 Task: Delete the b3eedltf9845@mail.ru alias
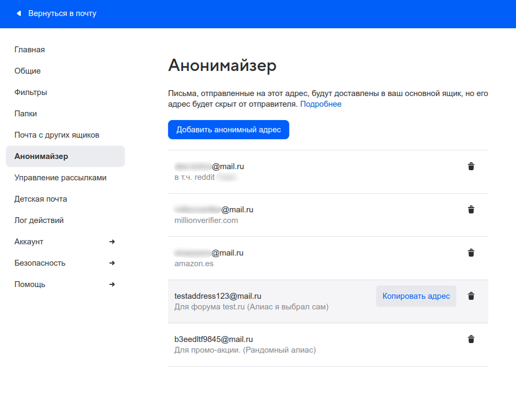tap(471, 339)
